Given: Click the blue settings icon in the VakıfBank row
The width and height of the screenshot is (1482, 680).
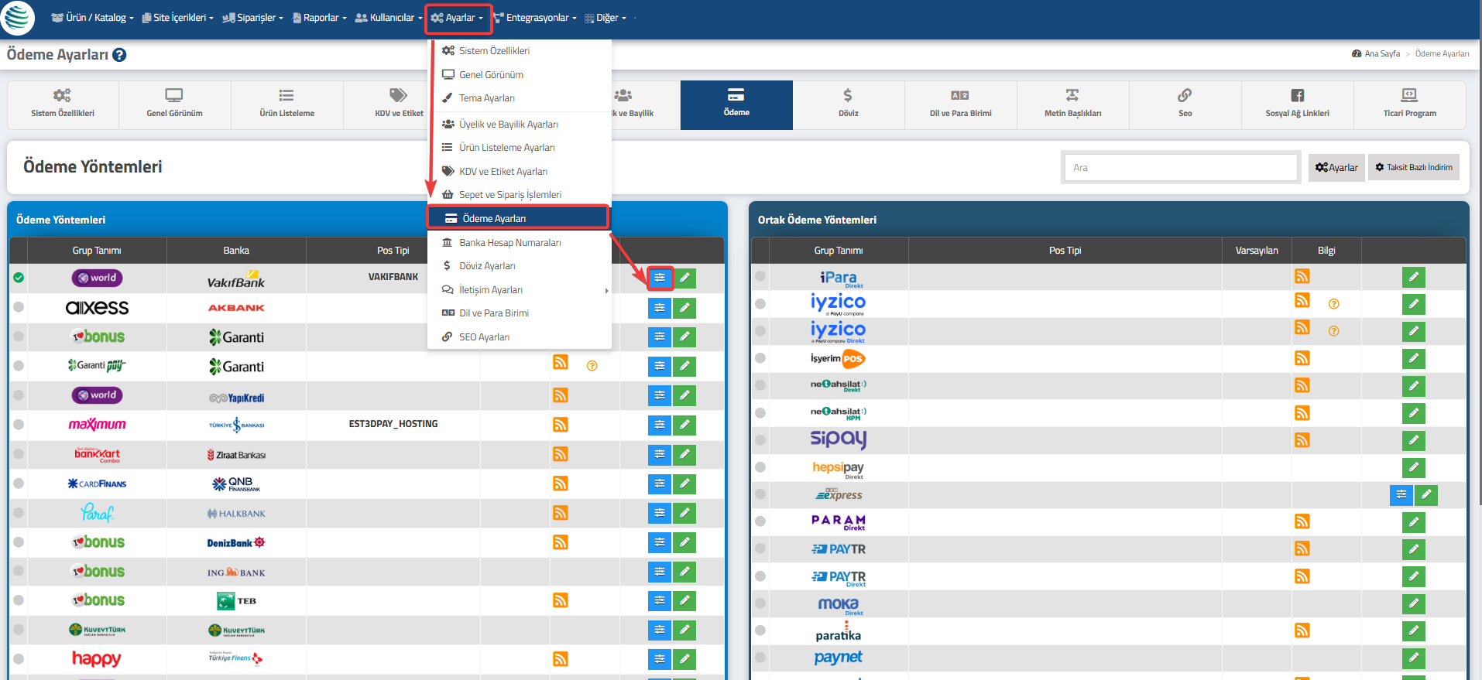Looking at the screenshot, I should (x=660, y=278).
